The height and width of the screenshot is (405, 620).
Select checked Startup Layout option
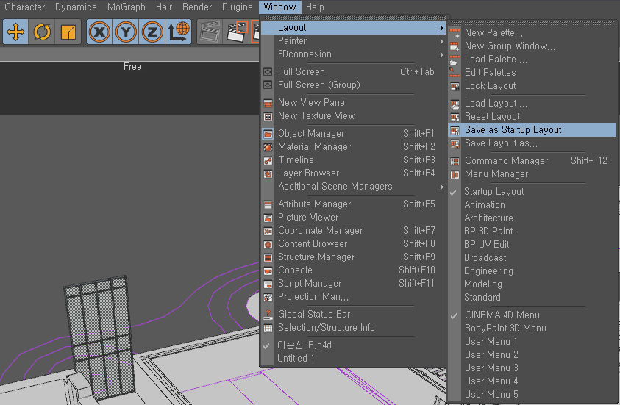532,192
